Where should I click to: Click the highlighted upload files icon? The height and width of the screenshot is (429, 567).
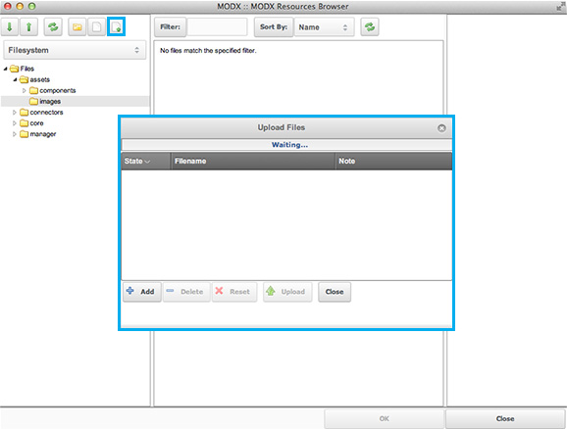[116, 27]
